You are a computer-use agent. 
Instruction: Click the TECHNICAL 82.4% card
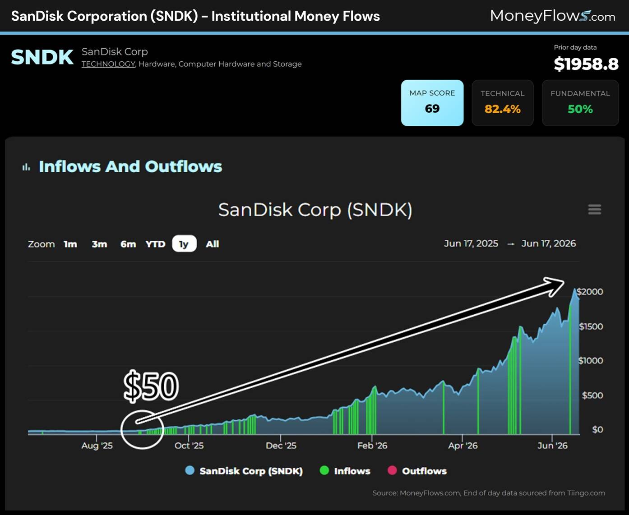pyautogui.click(x=503, y=103)
